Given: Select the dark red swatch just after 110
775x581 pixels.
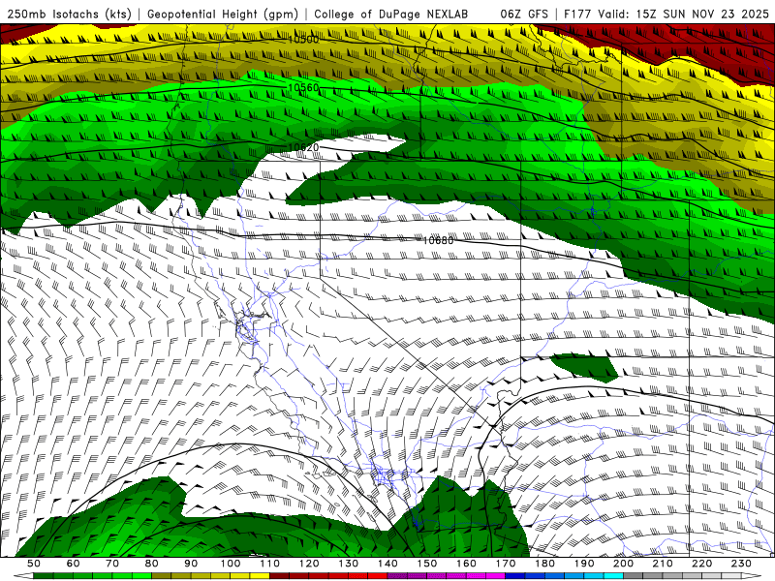Looking at the screenshot, I should point(280,576).
